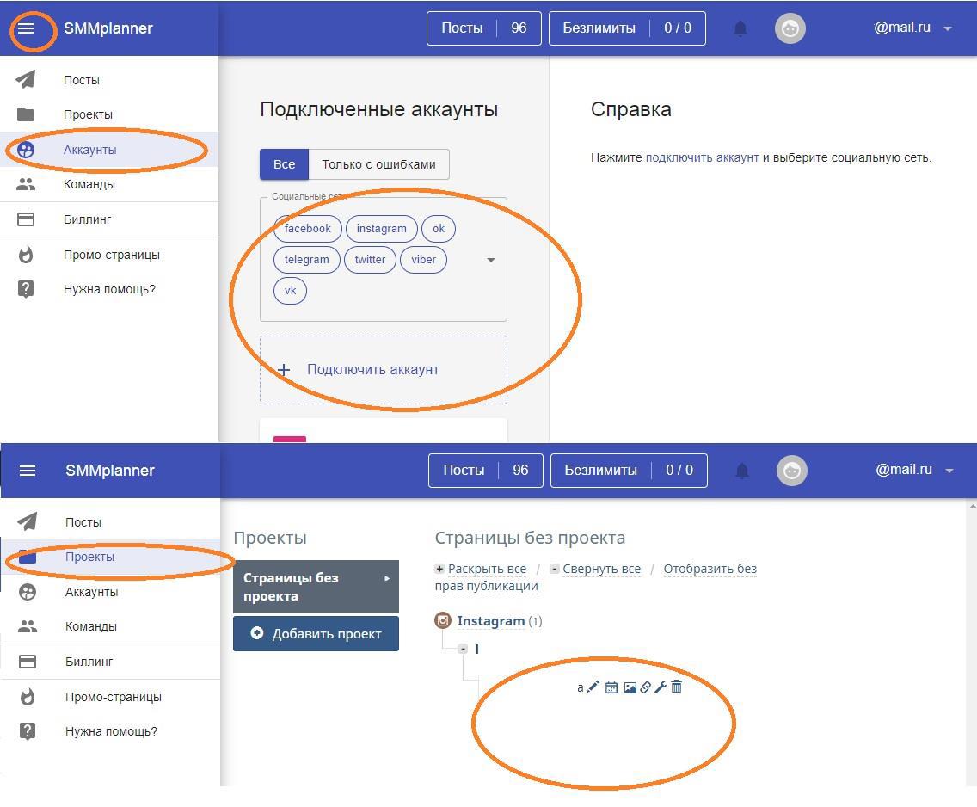Switch the filter to Только с ошибками
The width and height of the screenshot is (977, 807).
click(x=378, y=164)
